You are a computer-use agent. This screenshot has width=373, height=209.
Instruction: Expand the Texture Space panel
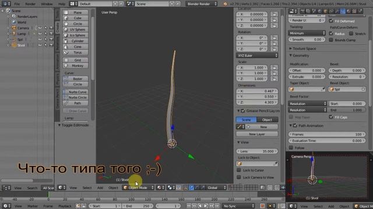coord(304,48)
